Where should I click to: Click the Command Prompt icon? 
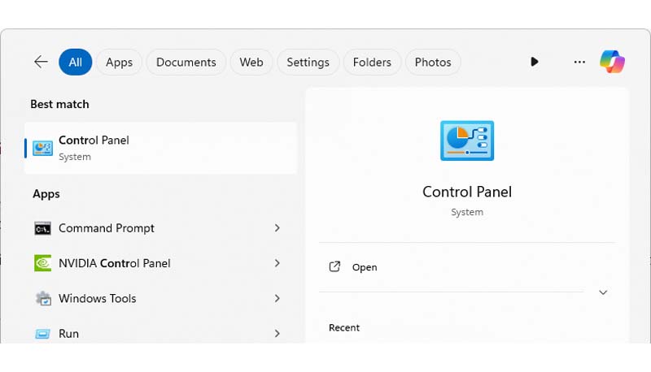tap(43, 228)
